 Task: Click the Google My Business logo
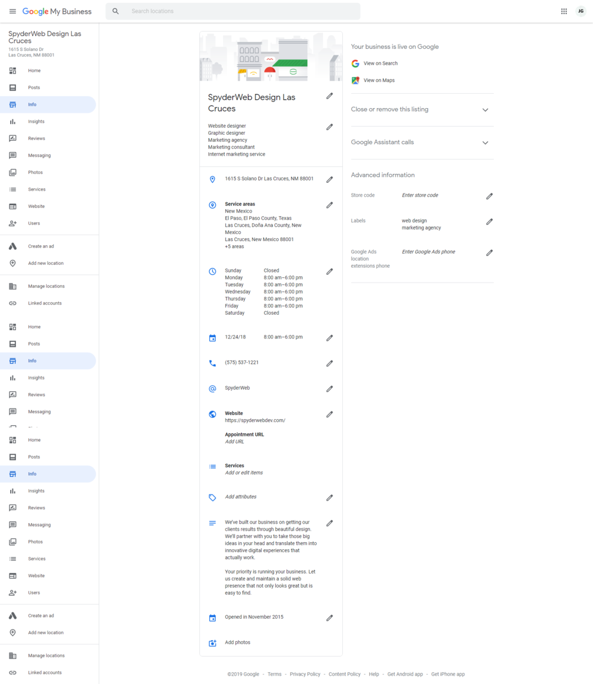click(x=57, y=11)
